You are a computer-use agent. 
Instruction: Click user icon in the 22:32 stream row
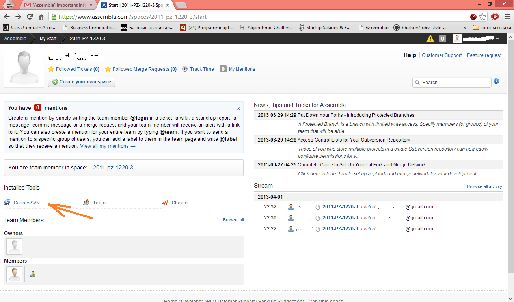click(x=291, y=207)
